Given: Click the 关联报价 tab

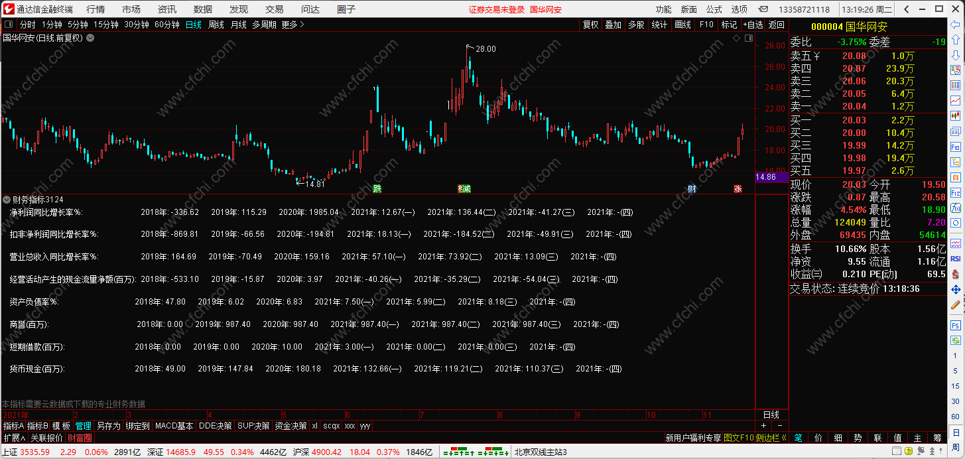Looking at the screenshot, I should (46, 438).
